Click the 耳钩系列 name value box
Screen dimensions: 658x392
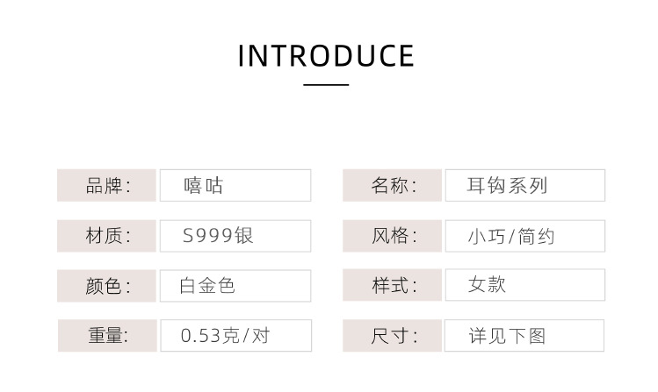coord(524,186)
